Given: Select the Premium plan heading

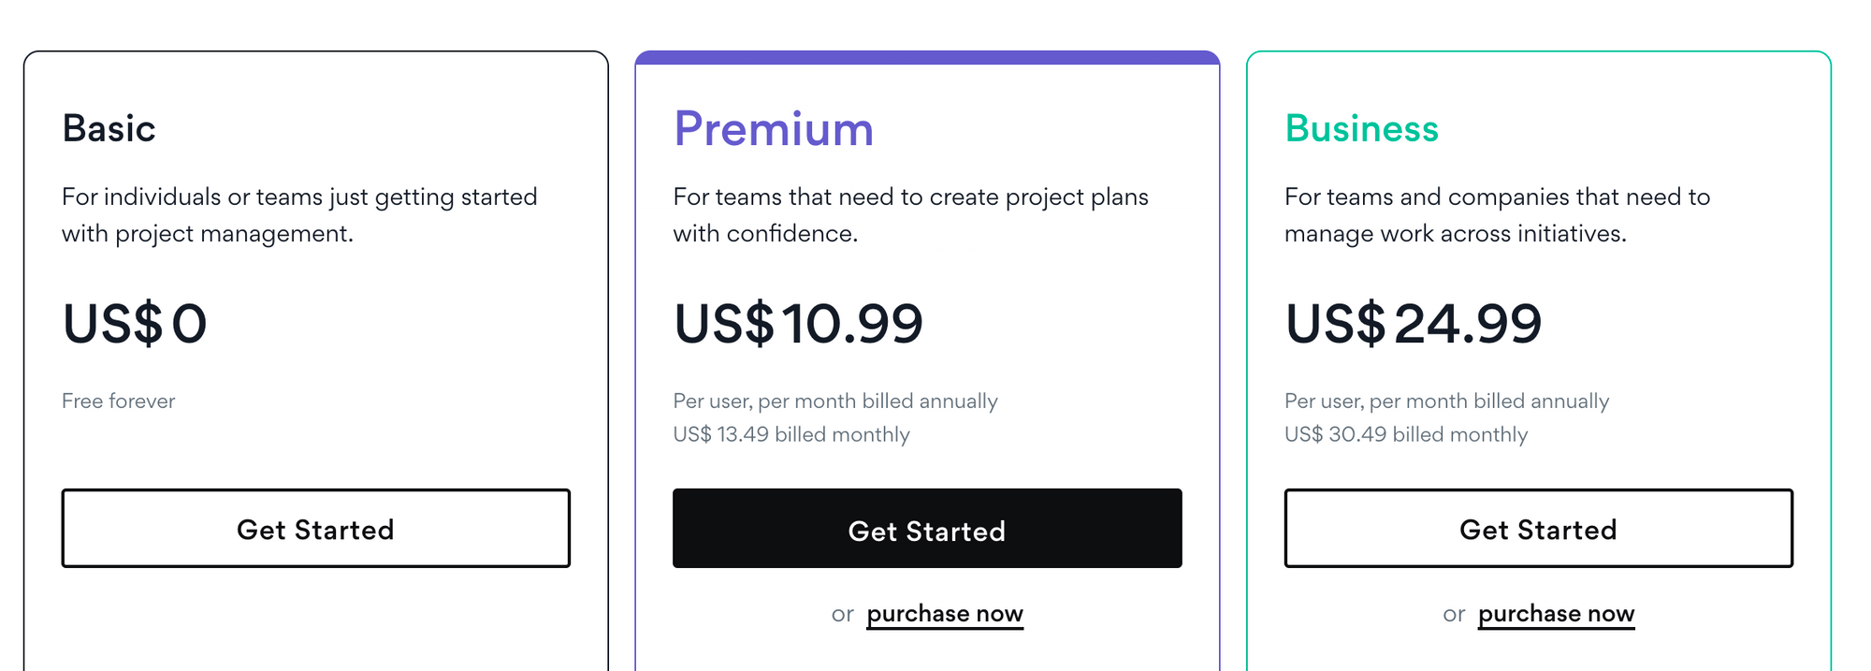Looking at the screenshot, I should [774, 129].
